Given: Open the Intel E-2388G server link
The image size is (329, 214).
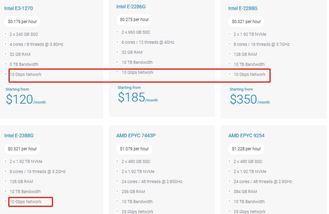Looking at the screenshot, I should pos(19,135).
